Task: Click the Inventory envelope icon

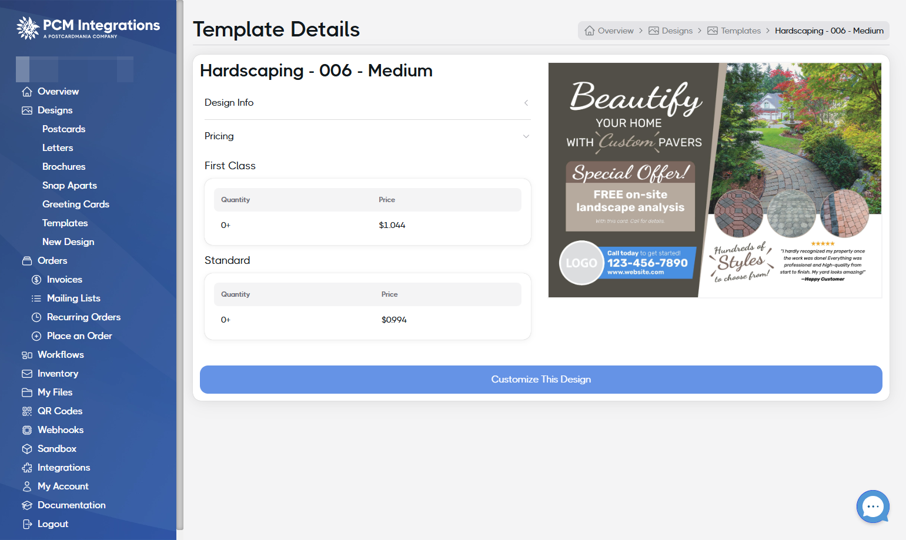Action: tap(27, 374)
